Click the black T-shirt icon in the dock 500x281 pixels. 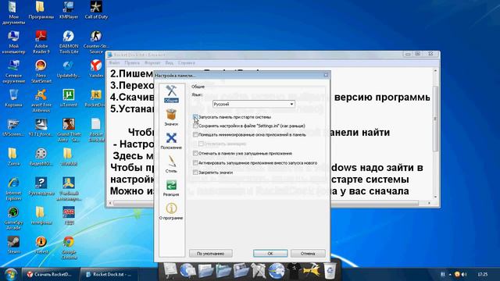coord(294,271)
